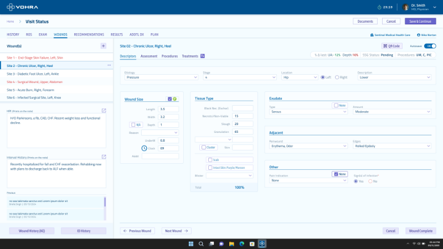Screen dimensions: 443x249
Task: Toggle the Autosave switch off
Action: (430, 46)
